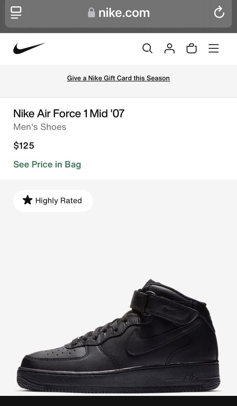View the shopping bag icon
Viewport: 237px width, 406px height.
point(191,49)
